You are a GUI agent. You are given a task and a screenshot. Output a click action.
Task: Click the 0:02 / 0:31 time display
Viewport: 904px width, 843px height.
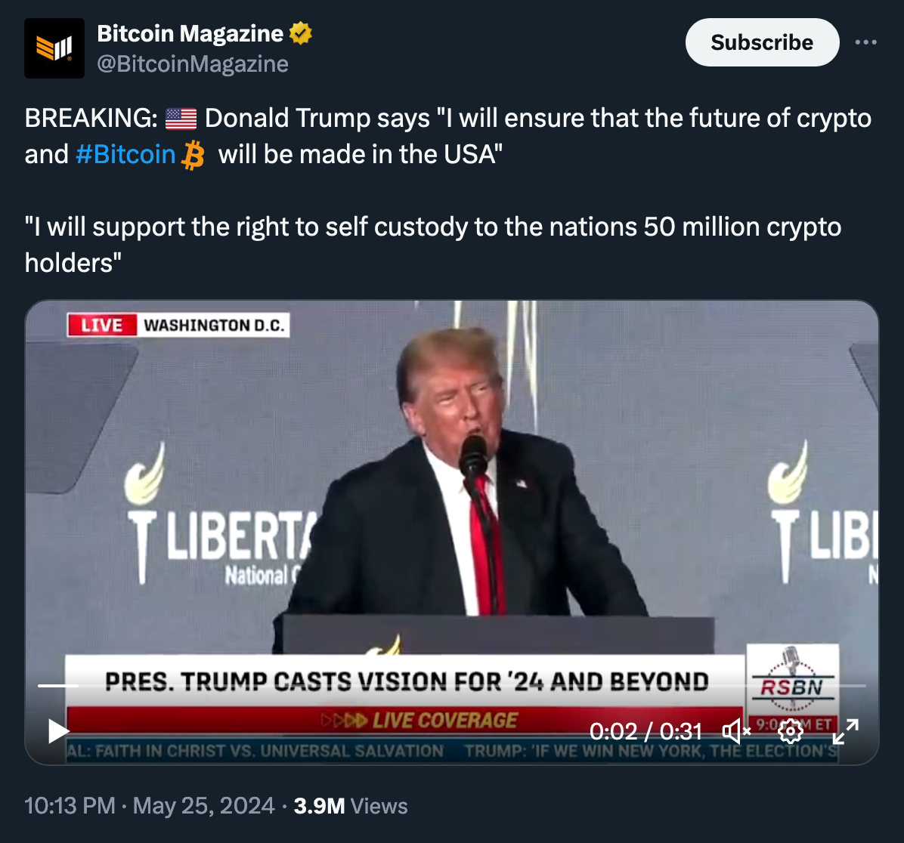[x=645, y=731]
